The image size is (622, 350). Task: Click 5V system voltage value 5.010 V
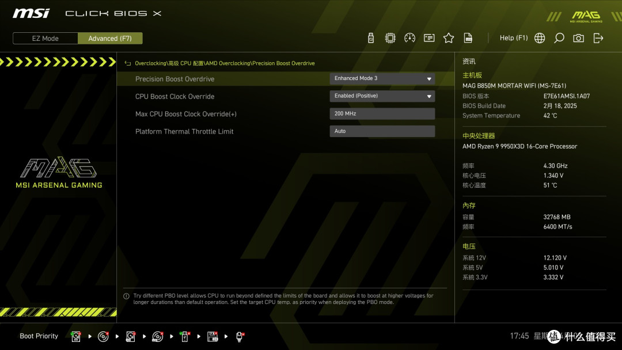553,268
